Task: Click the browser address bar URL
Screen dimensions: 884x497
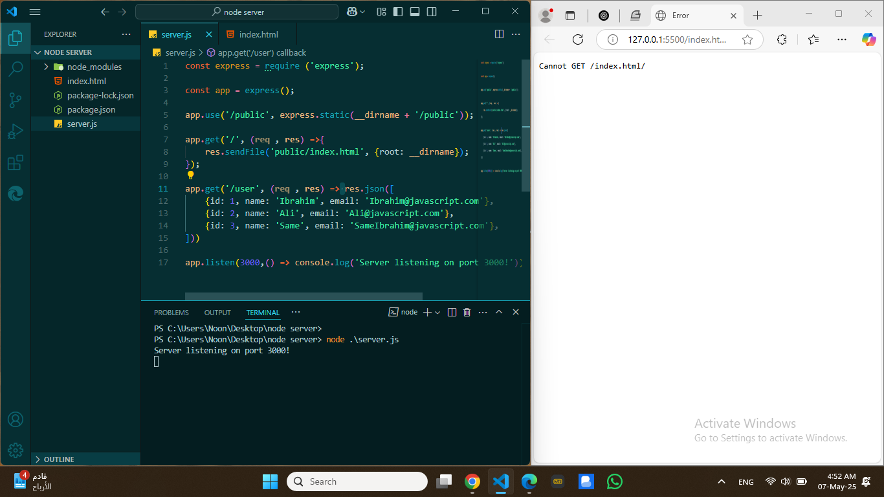Action: 677,39
